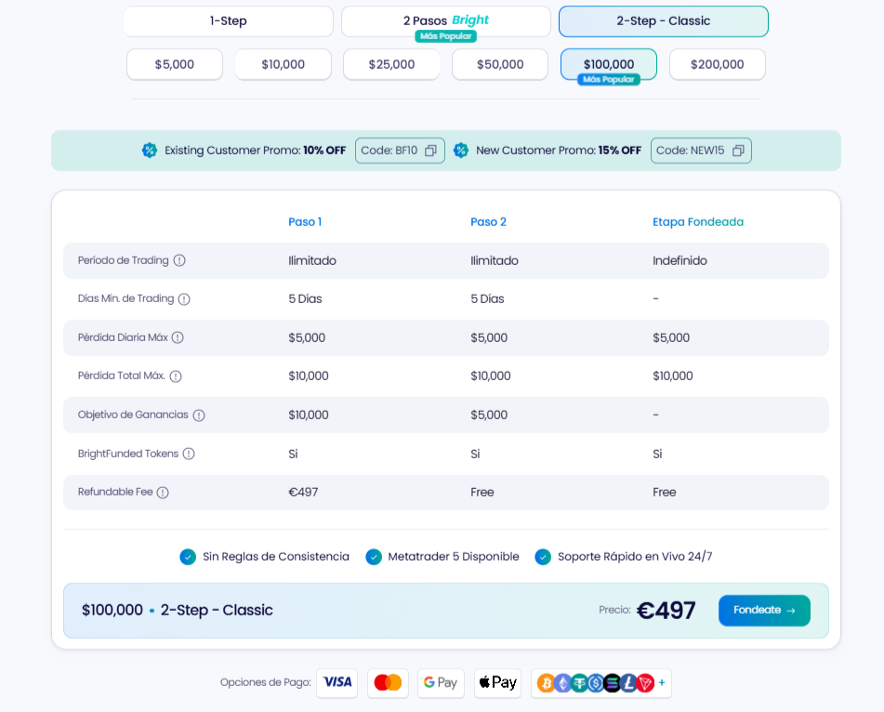The image size is (884, 712).
Task: Click the €497 refundable fee cell
Action: (x=303, y=492)
